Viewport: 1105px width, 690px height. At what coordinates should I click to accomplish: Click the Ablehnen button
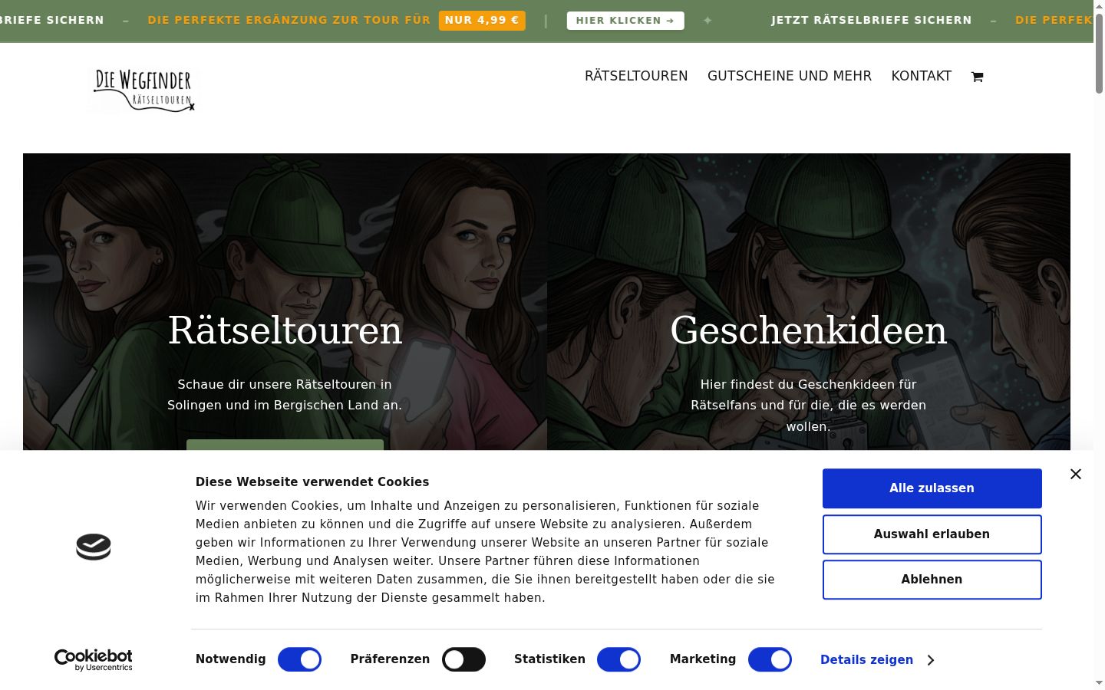click(932, 580)
